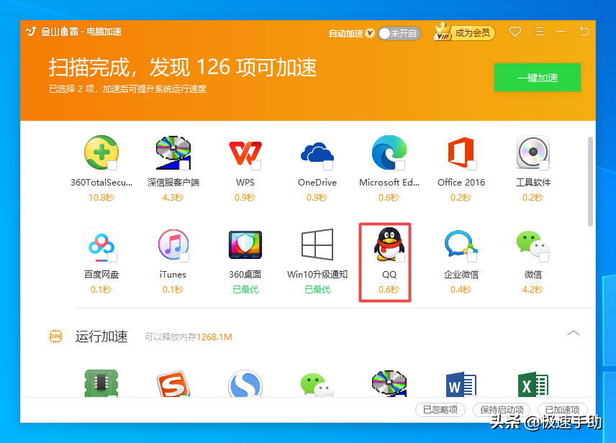Click 已最优 under Win10升级通知
The image size is (616, 443).
coord(317,289)
